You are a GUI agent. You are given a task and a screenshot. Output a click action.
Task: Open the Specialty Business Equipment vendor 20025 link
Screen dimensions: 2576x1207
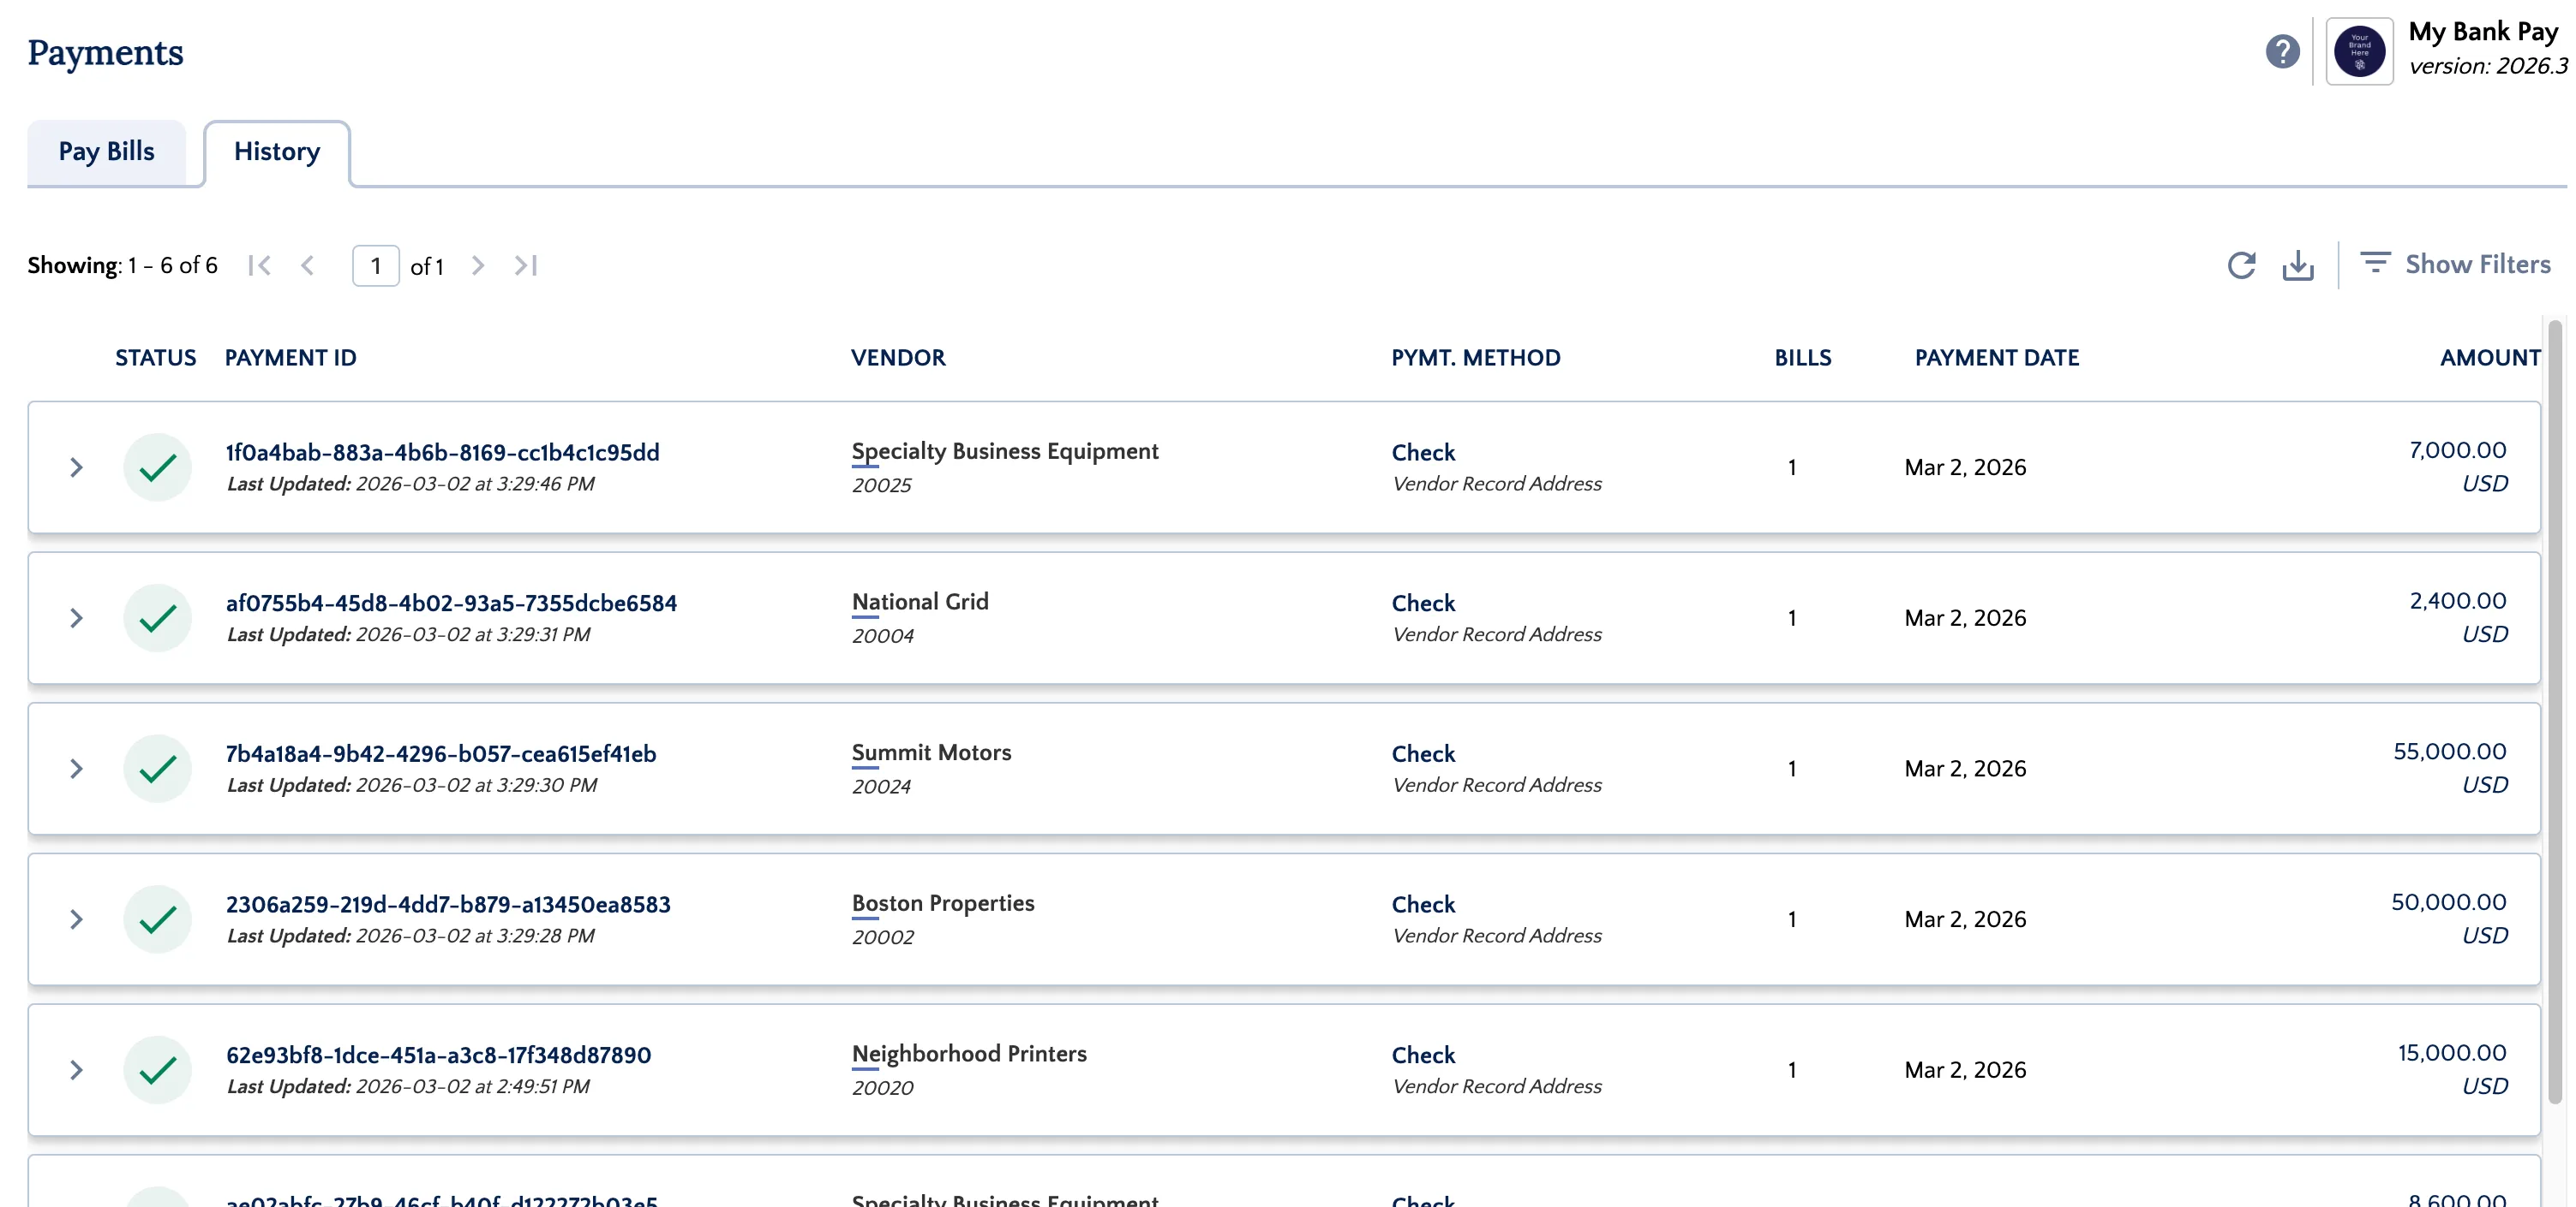(1005, 452)
